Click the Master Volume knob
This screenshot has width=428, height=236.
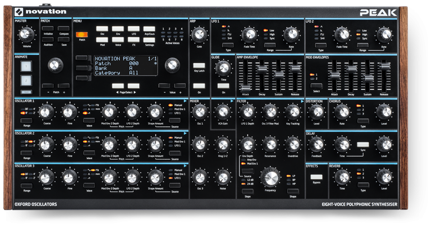27,33
